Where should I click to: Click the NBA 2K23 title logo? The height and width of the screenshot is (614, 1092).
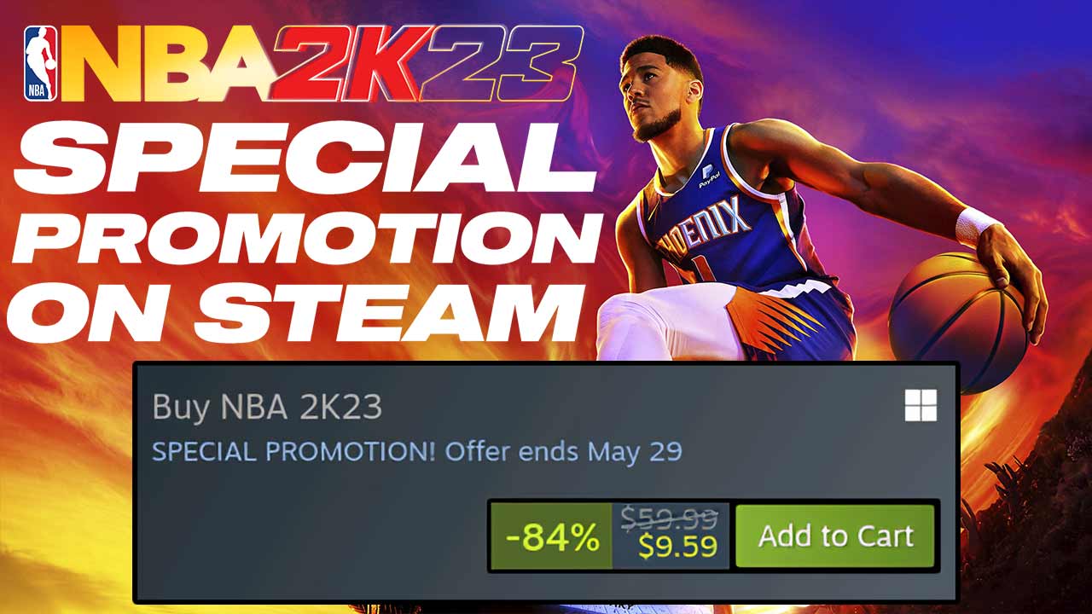(304, 63)
